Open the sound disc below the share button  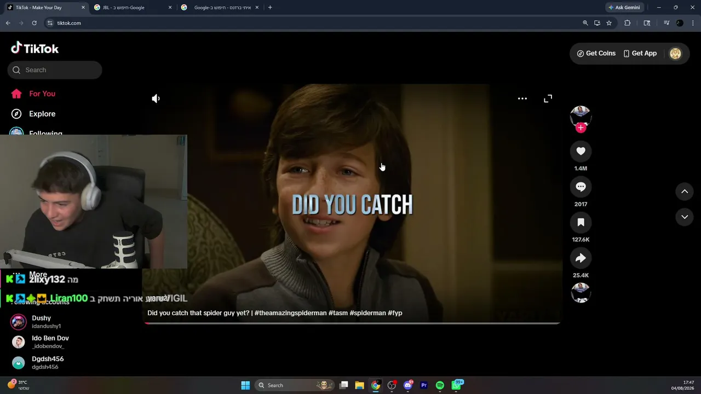pyautogui.click(x=581, y=292)
